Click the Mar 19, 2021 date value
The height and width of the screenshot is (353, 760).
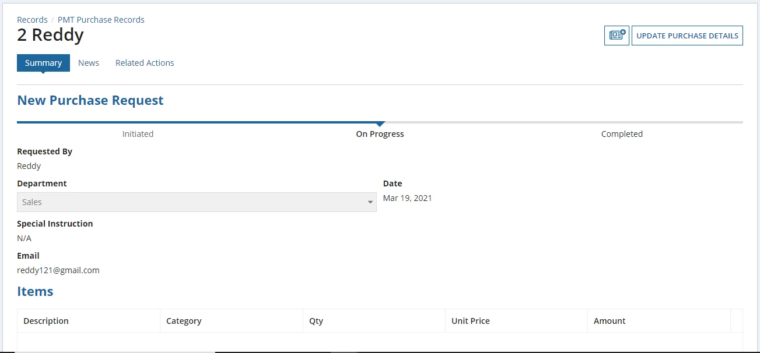click(408, 198)
